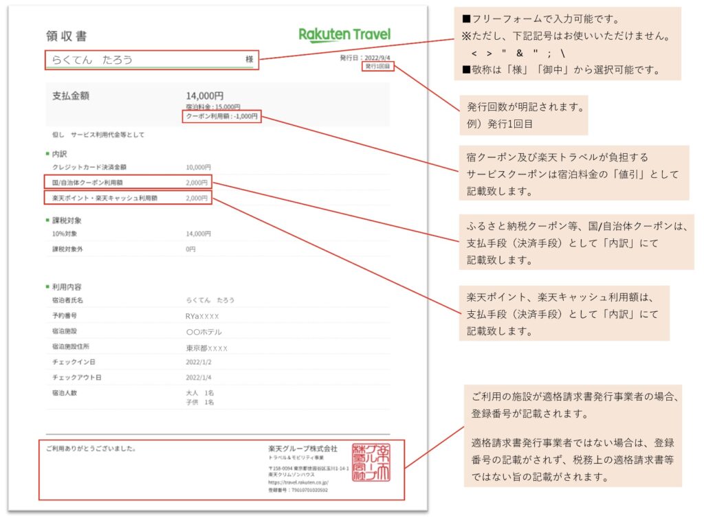The image size is (704, 520).
Task: Click the 適格請求書発行事業者 explanation note
Action: point(573,436)
